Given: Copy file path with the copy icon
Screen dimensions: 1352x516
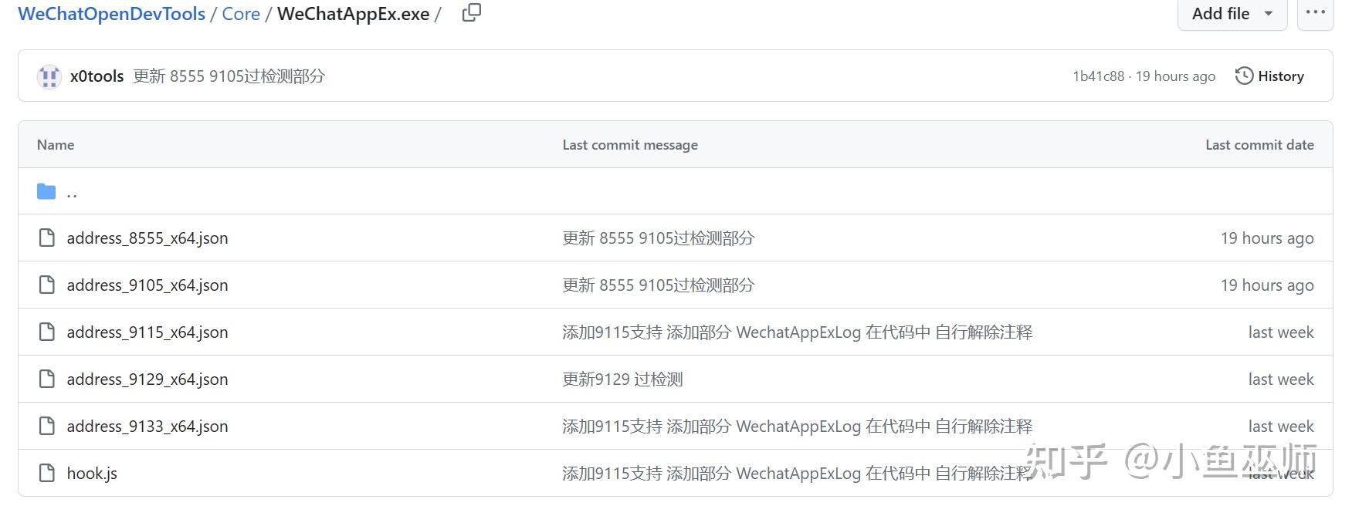Looking at the screenshot, I should point(471,12).
